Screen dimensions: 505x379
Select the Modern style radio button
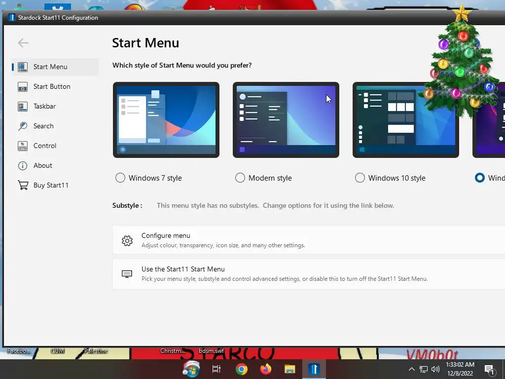[240, 178]
